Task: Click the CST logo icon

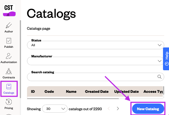Action: tap(9, 10)
